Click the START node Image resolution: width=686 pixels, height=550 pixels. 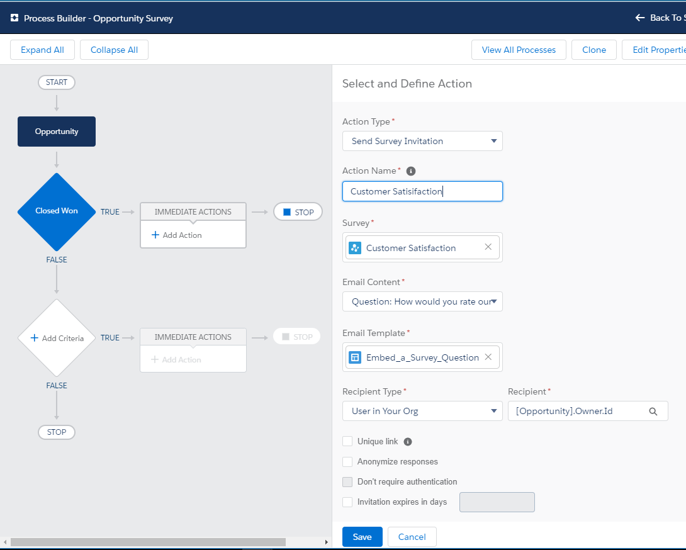[x=57, y=82]
